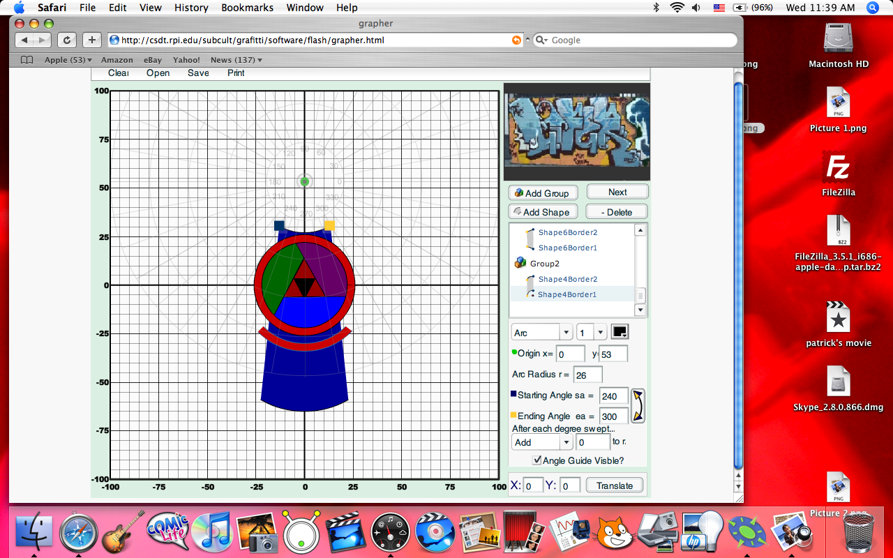This screenshot has height=558, width=893.
Task: Open the black color picker swatch
Action: 620,332
